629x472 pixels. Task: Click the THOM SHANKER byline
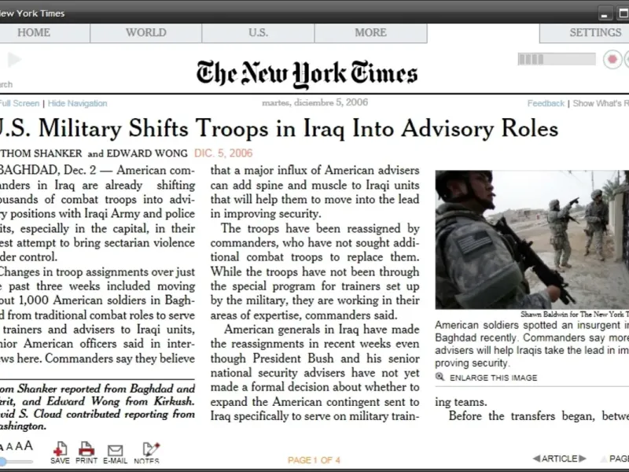pyautogui.click(x=42, y=153)
